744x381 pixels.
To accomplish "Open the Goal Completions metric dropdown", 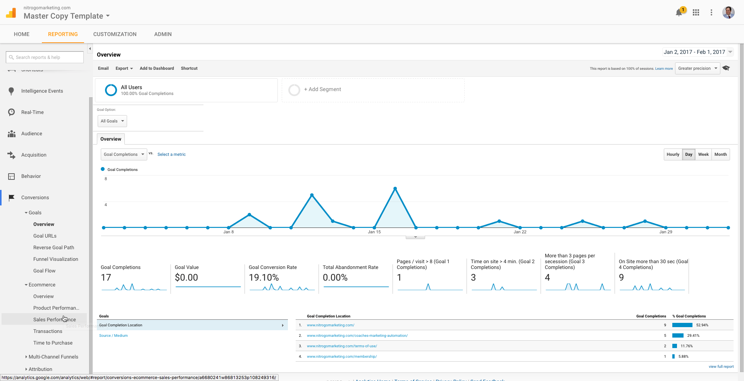I will pyautogui.click(x=124, y=154).
